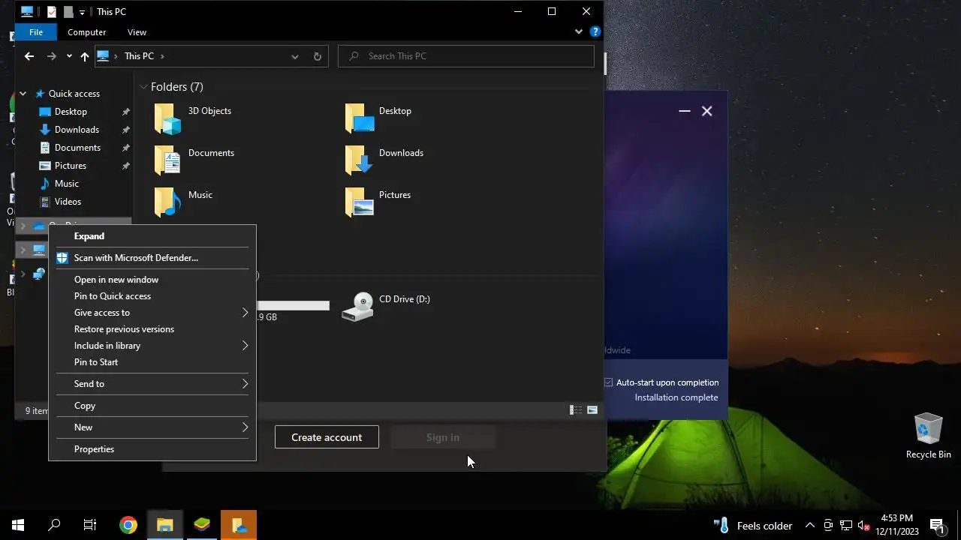The width and height of the screenshot is (961, 540).
Task: Go back with the back arrow
Action: [29, 56]
